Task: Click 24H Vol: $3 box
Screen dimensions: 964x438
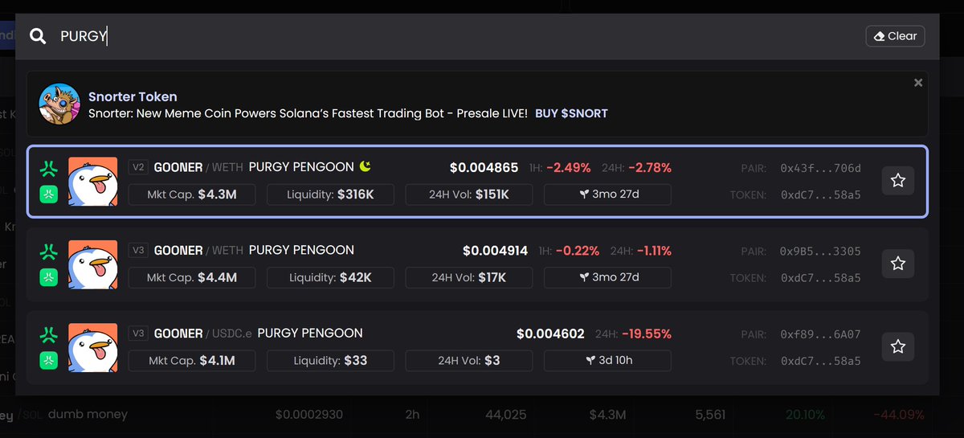Action: click(x=469, y=360)
